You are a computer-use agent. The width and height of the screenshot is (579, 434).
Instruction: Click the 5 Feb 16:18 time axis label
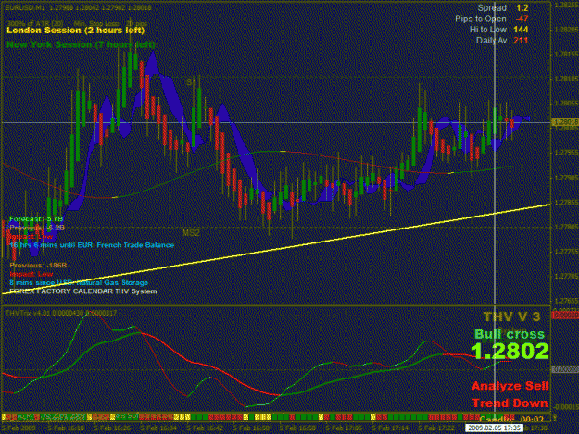66,428
